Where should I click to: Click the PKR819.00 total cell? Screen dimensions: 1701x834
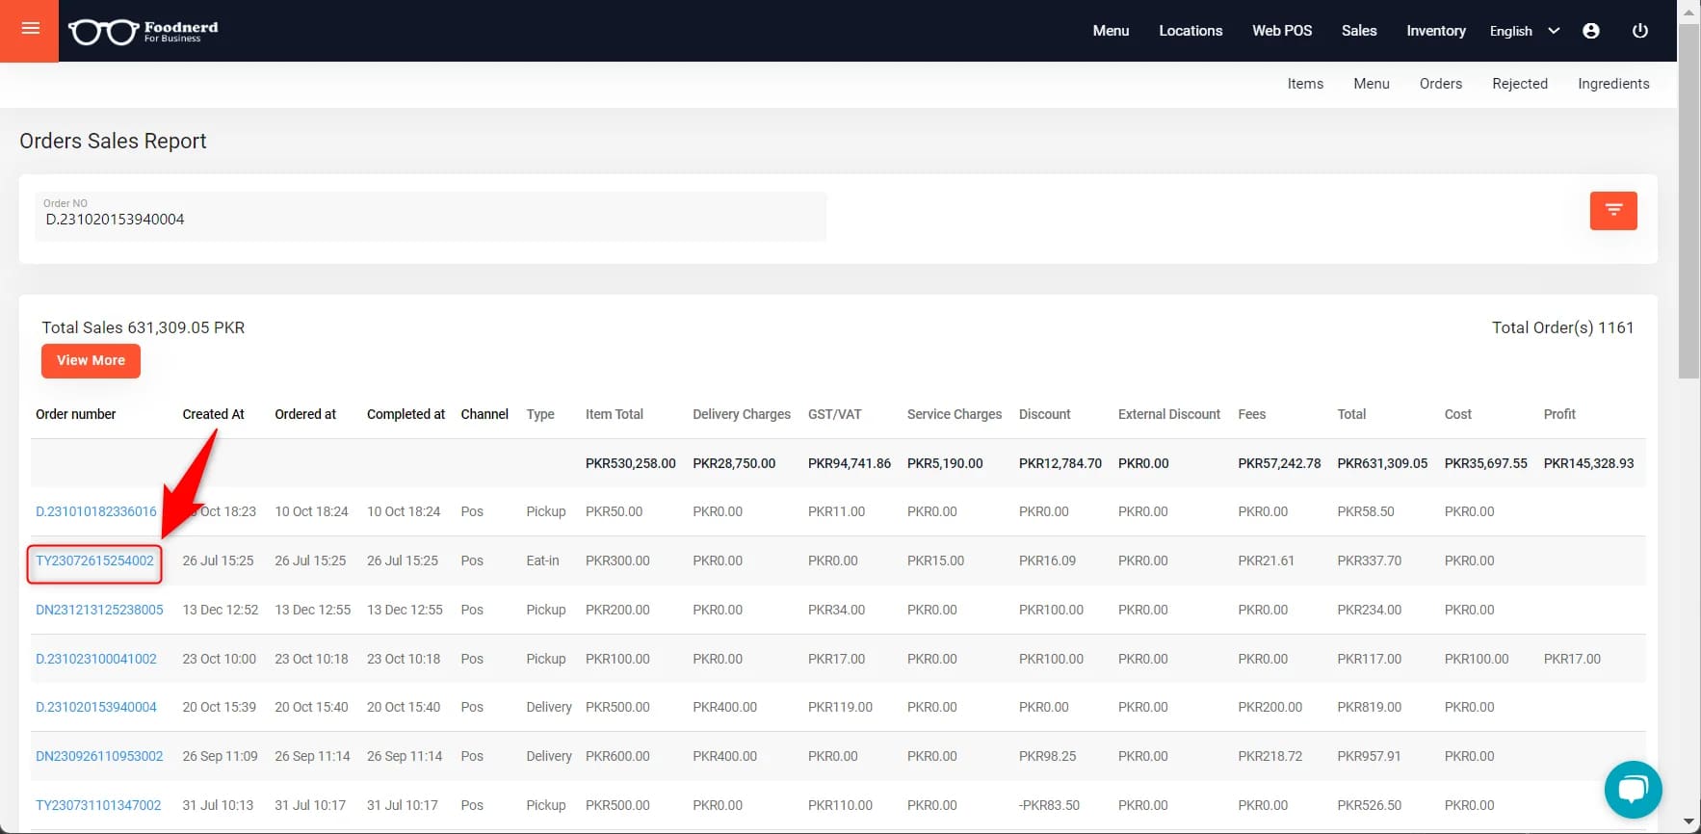pos(1369,707)
